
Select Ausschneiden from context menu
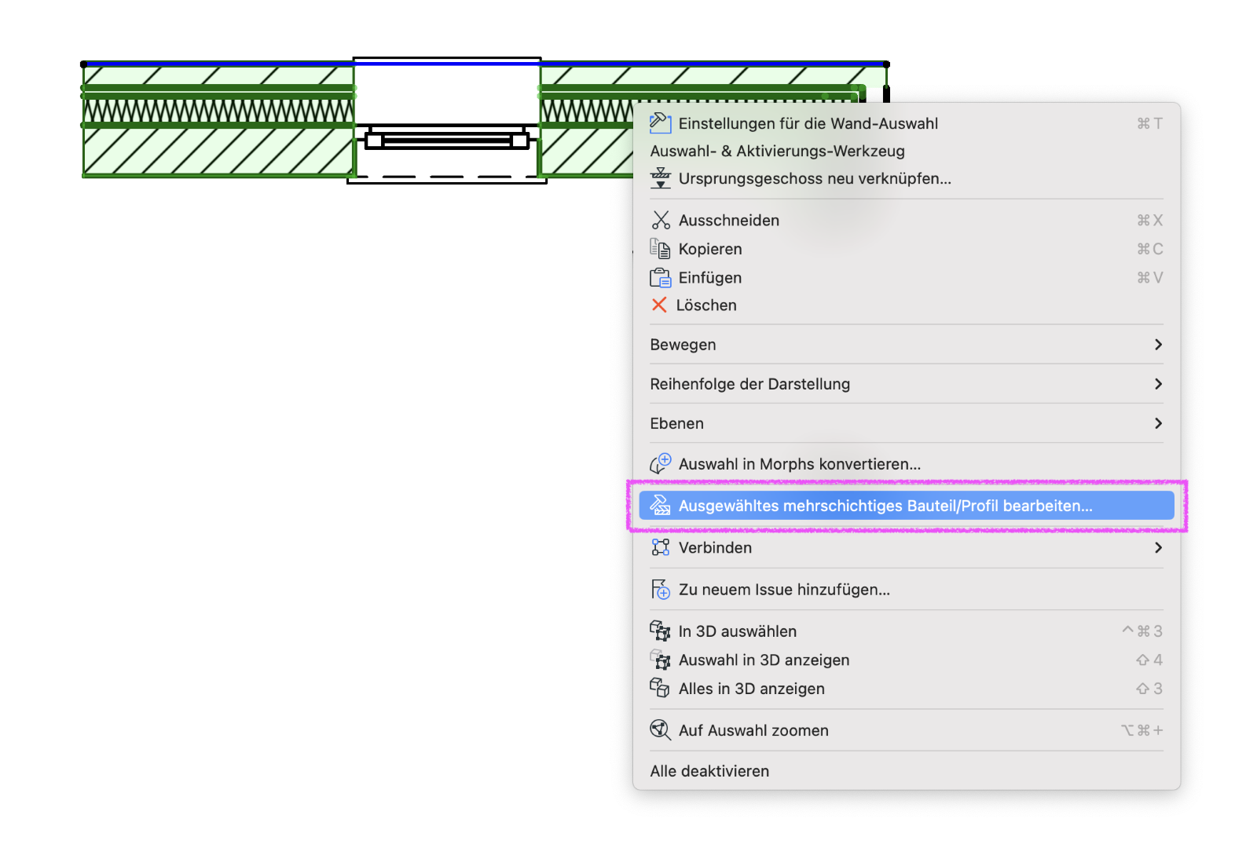906,220
